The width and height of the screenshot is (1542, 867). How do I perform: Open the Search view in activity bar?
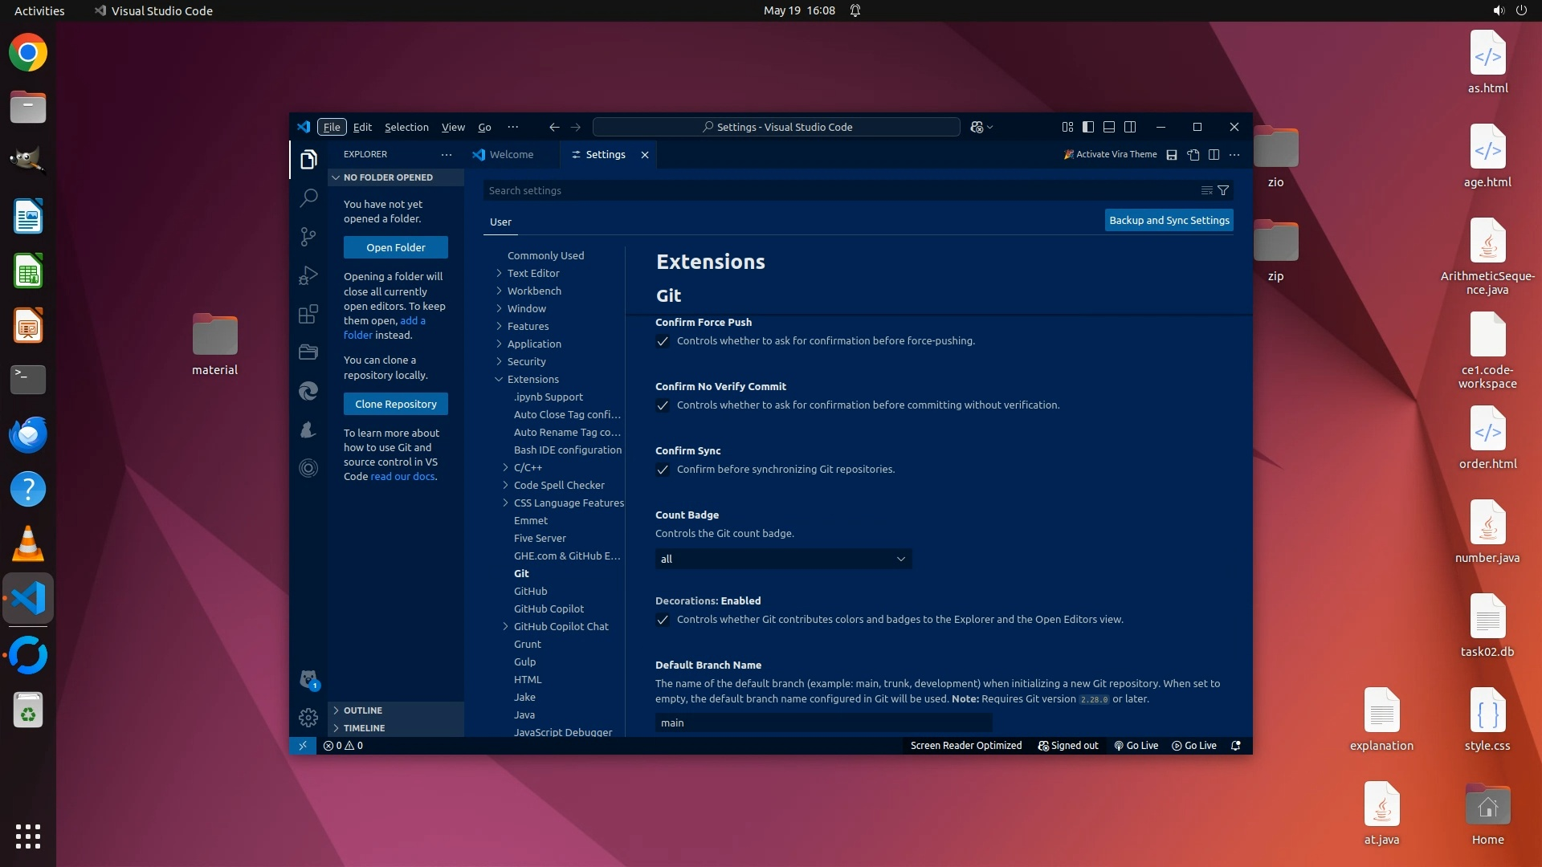[308, 197]
